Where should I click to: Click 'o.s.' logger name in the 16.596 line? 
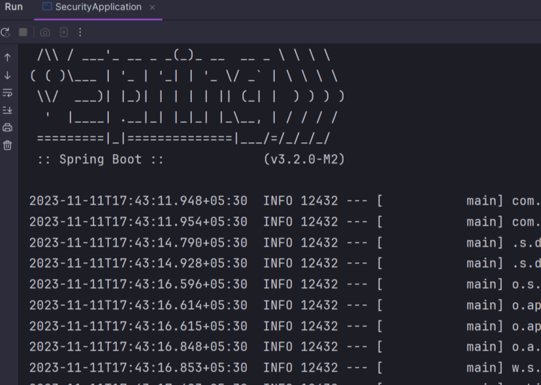(x=526, y=284)
